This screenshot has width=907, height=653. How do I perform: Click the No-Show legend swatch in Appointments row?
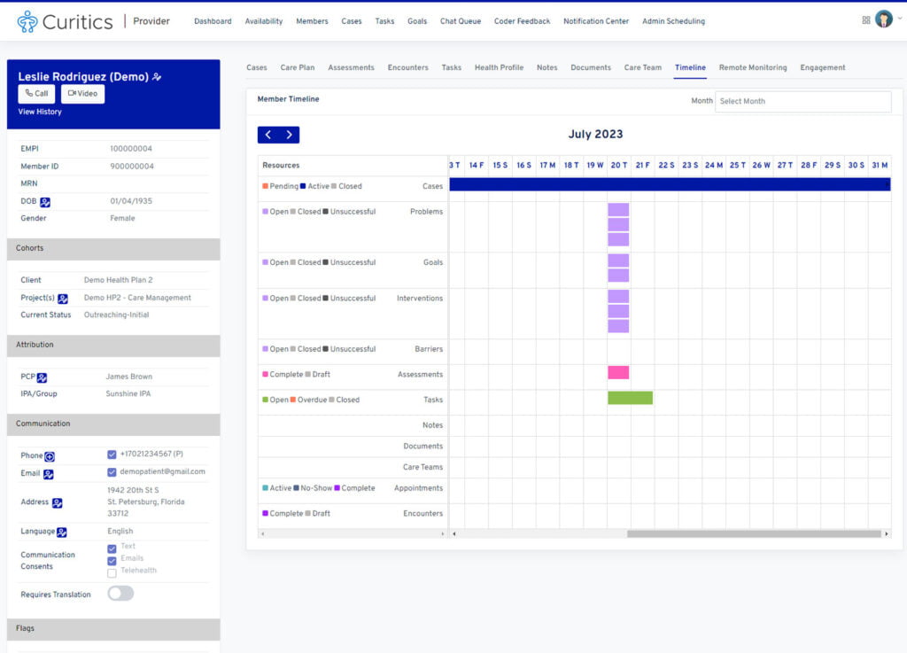tap(296, 488)
